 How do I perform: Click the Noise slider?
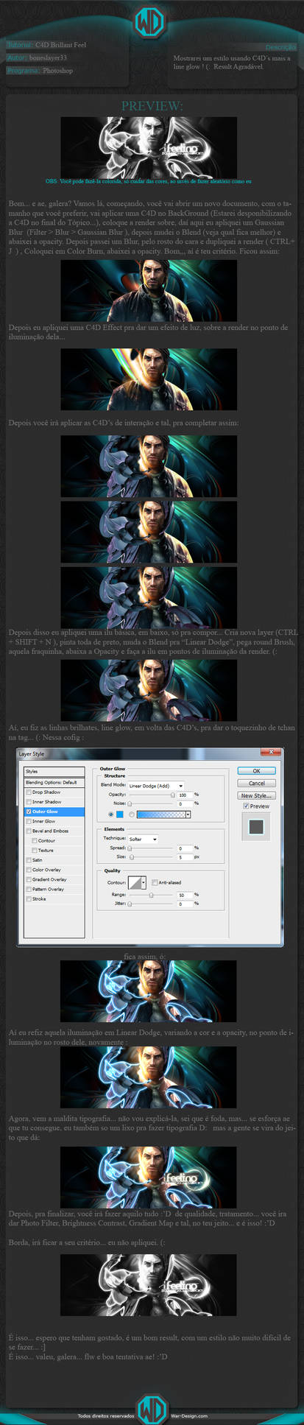[x=152, y=803]
